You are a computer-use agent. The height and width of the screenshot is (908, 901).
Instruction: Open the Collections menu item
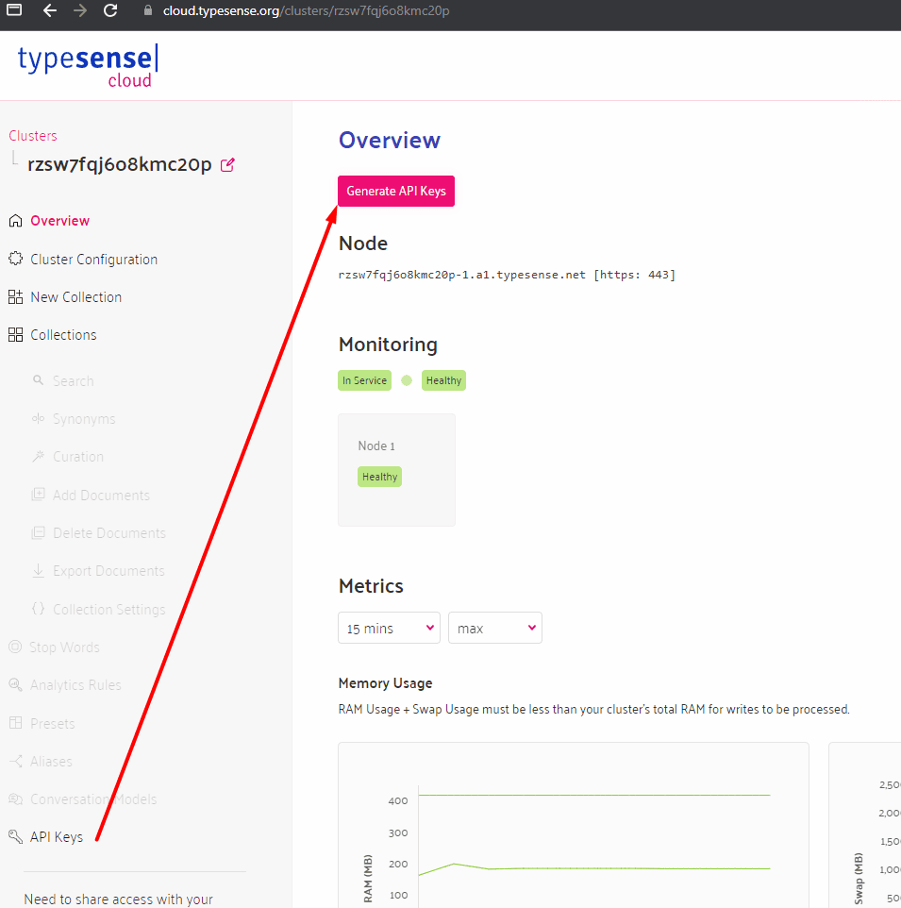coord(63,335)
